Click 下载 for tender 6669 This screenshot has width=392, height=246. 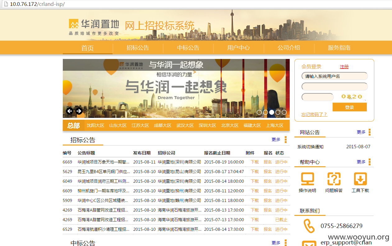coord(255,162)
